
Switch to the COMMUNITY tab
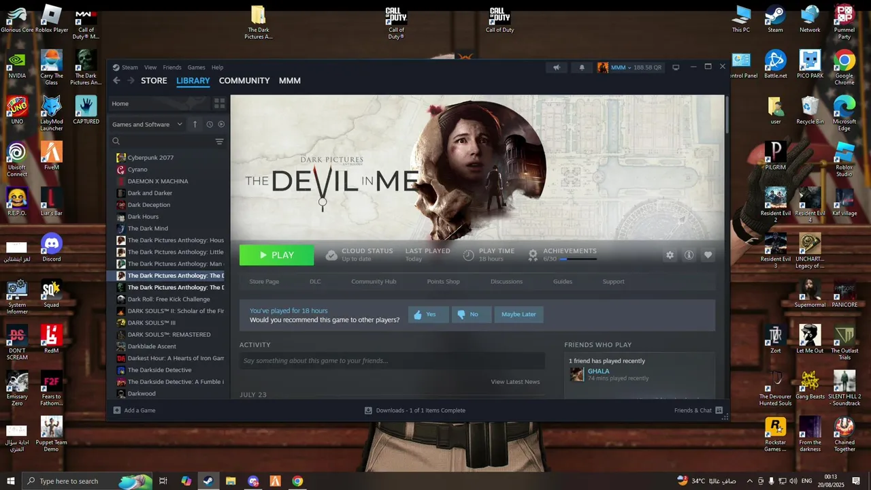tap(244, 80)
